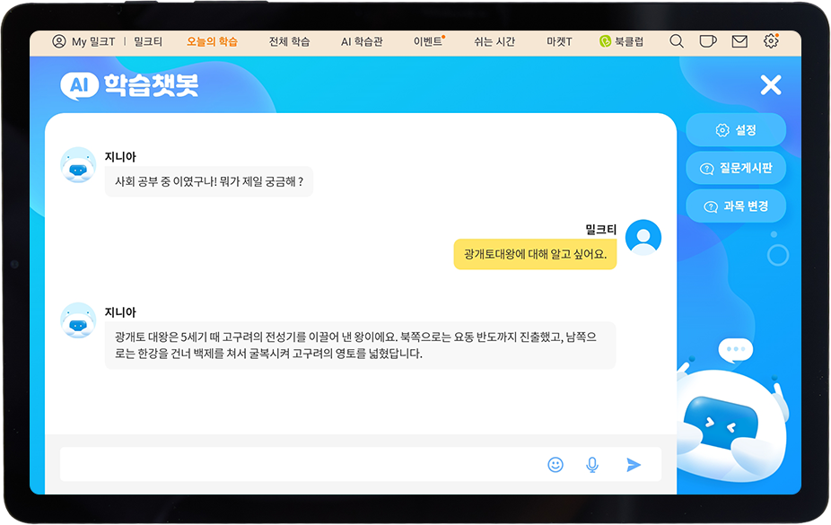Click the message 사회 공부 중 이였구나!
Screen dimensions: 831x525
[x=209, y=181]
